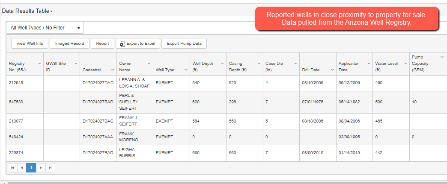Open the Well Type column menu chevron
This screenshot has height=184, width=447.
point(186,70)
